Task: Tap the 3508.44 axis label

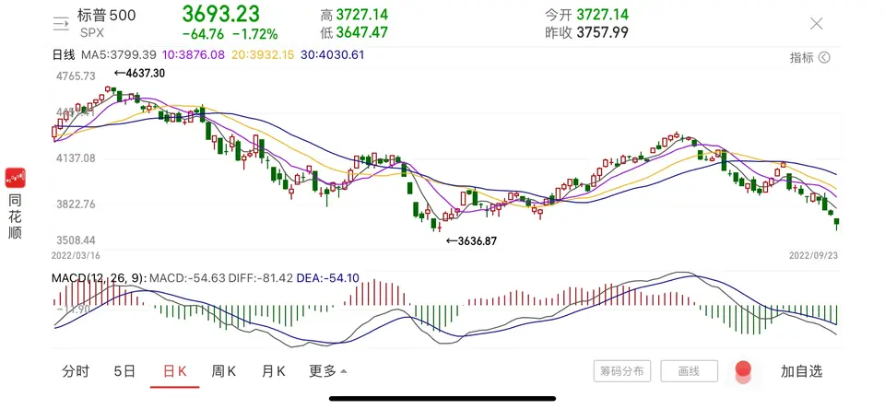Action: 76,240
